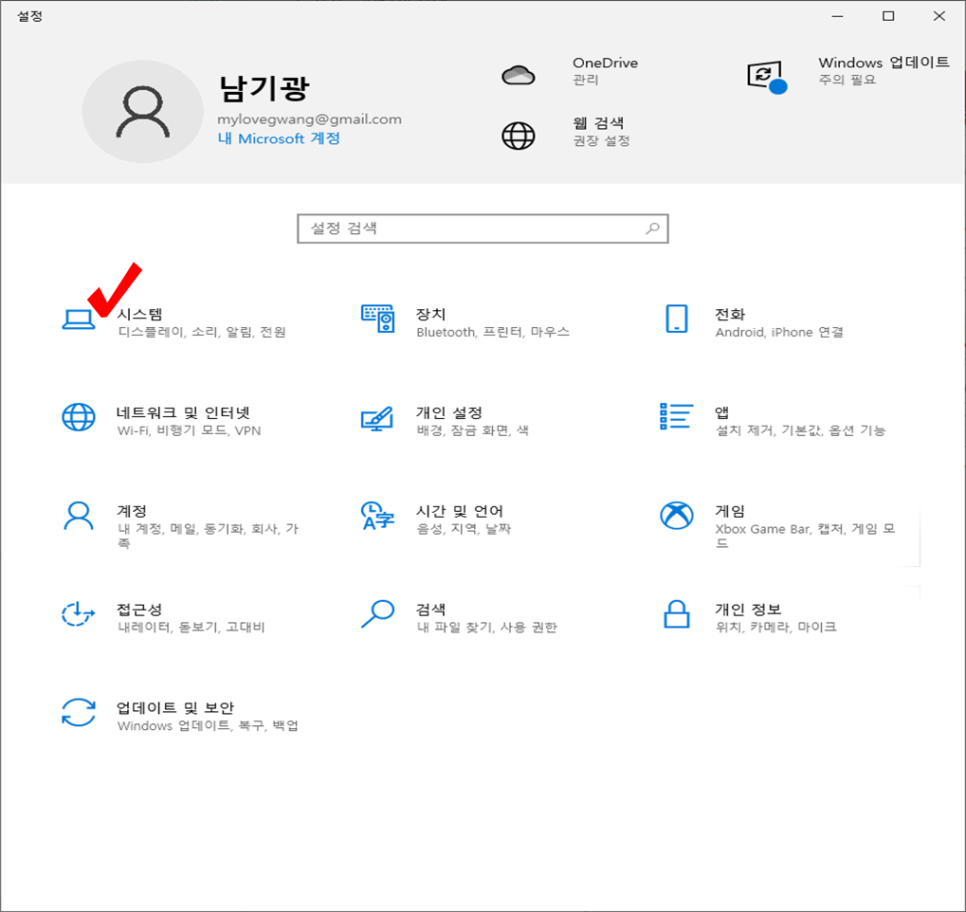Viewport: 966px width, 912px height.
Task: Select the OneDrive 관리 label
Action: click(x=585, y=80)
